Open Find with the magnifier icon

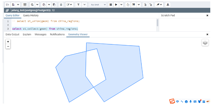tap(32, 5)
